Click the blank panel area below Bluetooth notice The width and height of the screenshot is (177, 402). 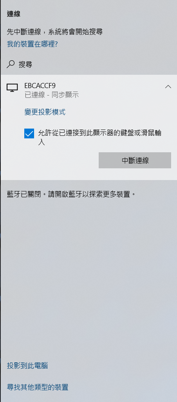[88, 277]
